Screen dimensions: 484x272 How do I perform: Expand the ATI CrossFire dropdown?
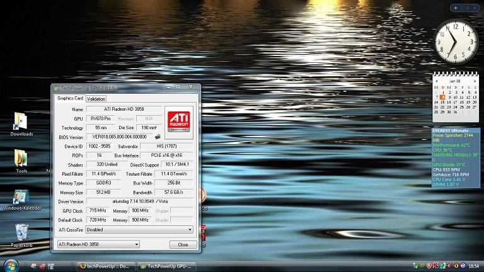click(190, 229)
